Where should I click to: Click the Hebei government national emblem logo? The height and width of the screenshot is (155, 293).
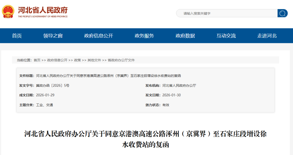(x=8, y=11)
